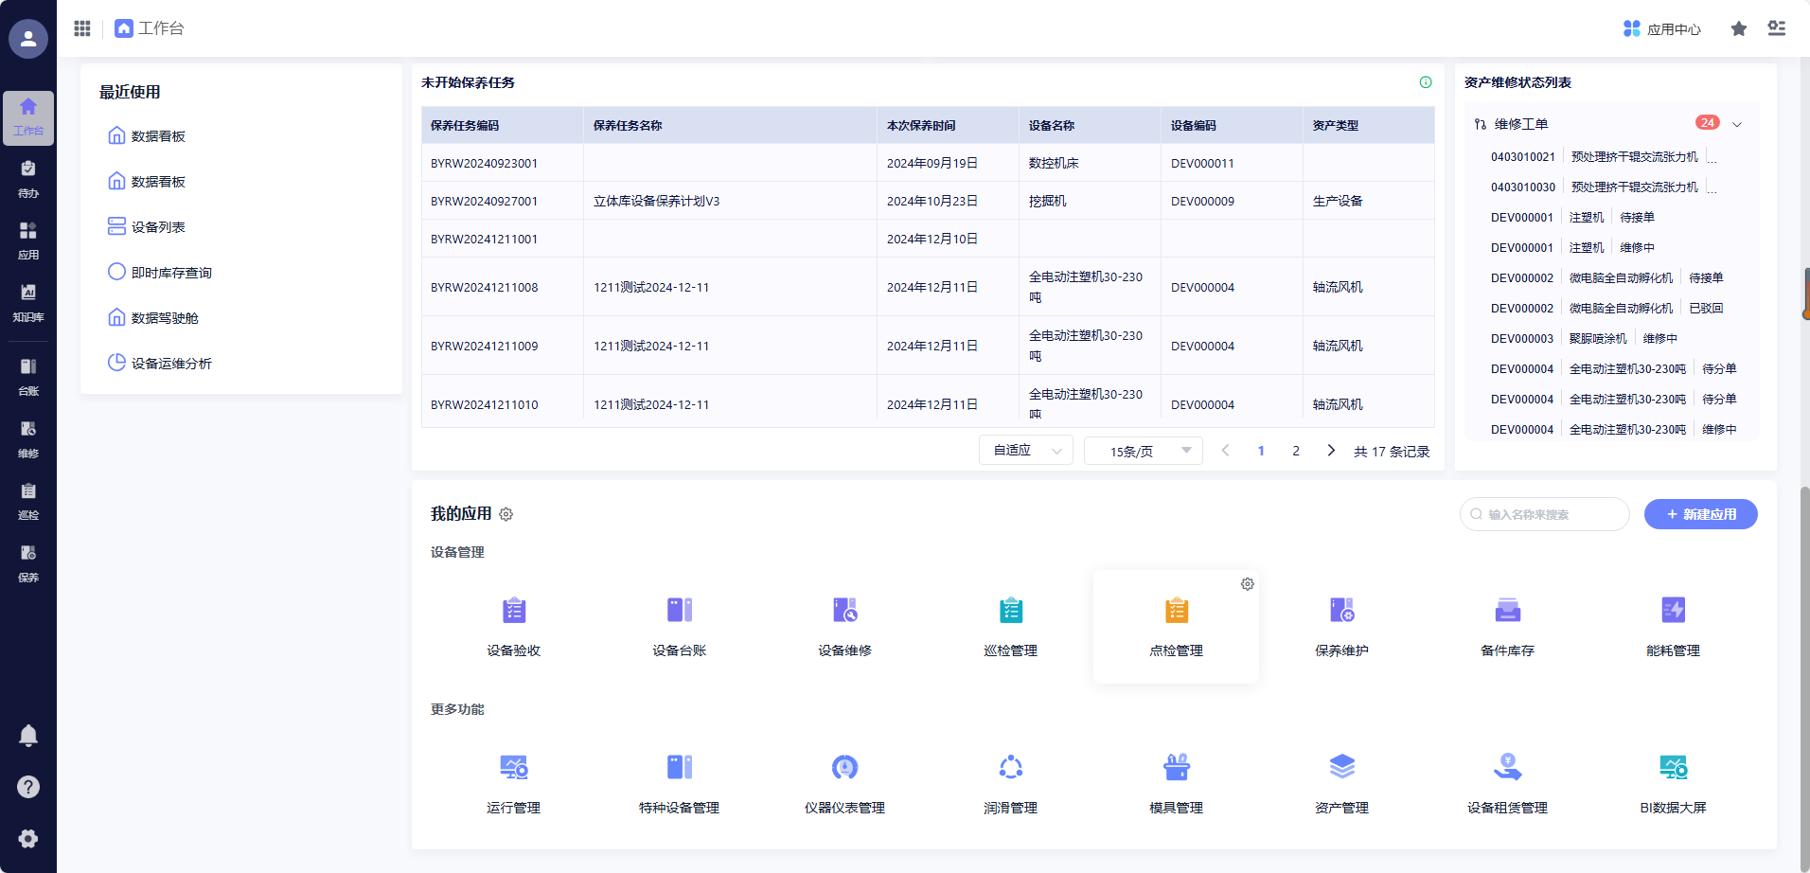Image resolution: width=1810 pixels, height=873 pixels.
Task: Collapse the 维修工单 list chevron
Action: pyautogui.click(x=1737, y=124)
